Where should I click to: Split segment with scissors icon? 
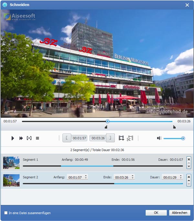[x=130, y=138]
